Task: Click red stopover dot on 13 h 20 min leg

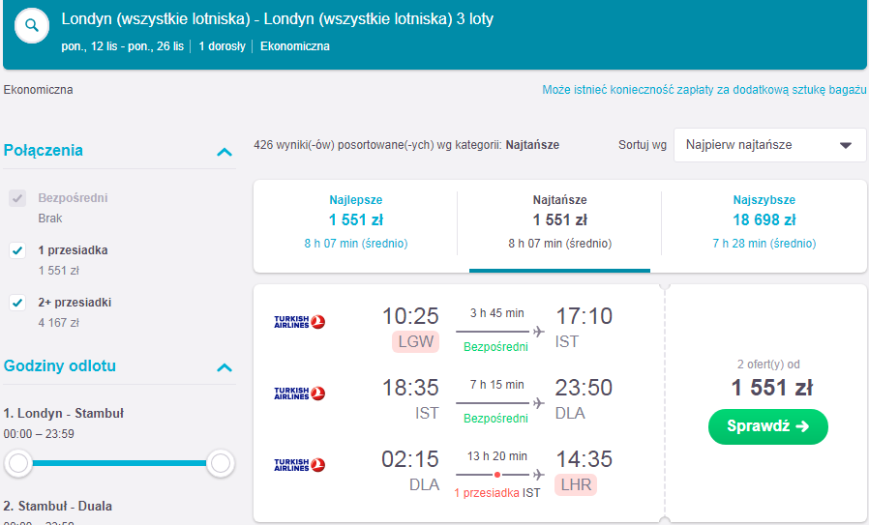Action: (x=497, y=475)
